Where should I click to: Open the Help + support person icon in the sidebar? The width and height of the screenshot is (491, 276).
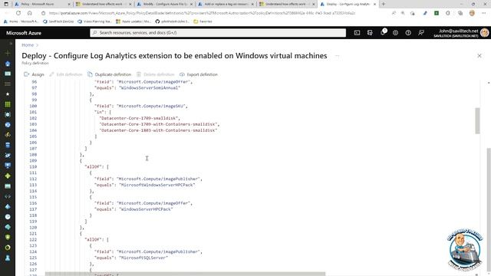[8, 258]
